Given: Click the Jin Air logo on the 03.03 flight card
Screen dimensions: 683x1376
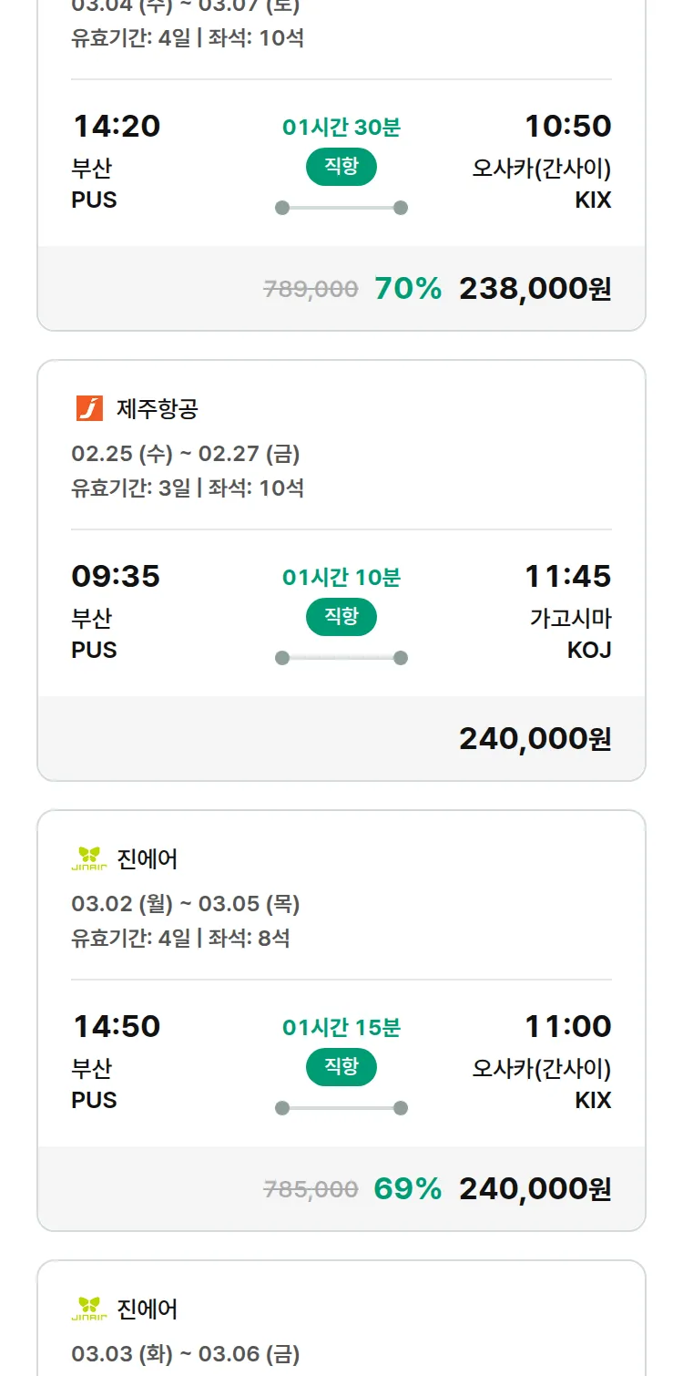Looking at the screenshot, I should 89,1309.
